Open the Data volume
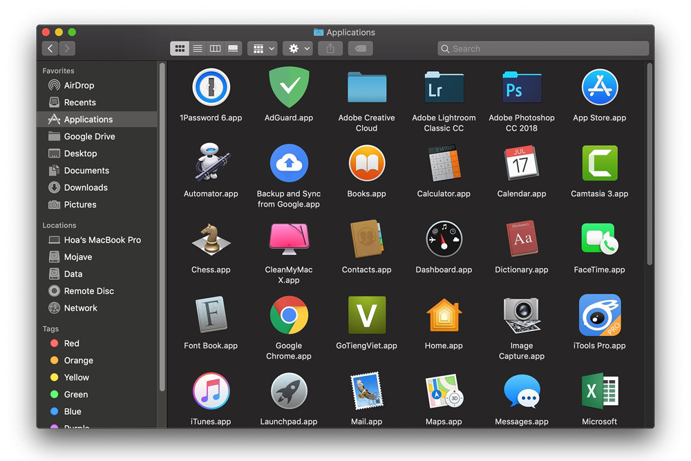Screen dimensions: 691x461 [x=97, y=274]
